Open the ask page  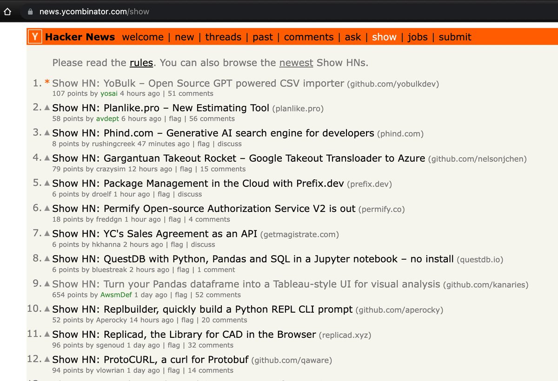[x=353, y=37]
